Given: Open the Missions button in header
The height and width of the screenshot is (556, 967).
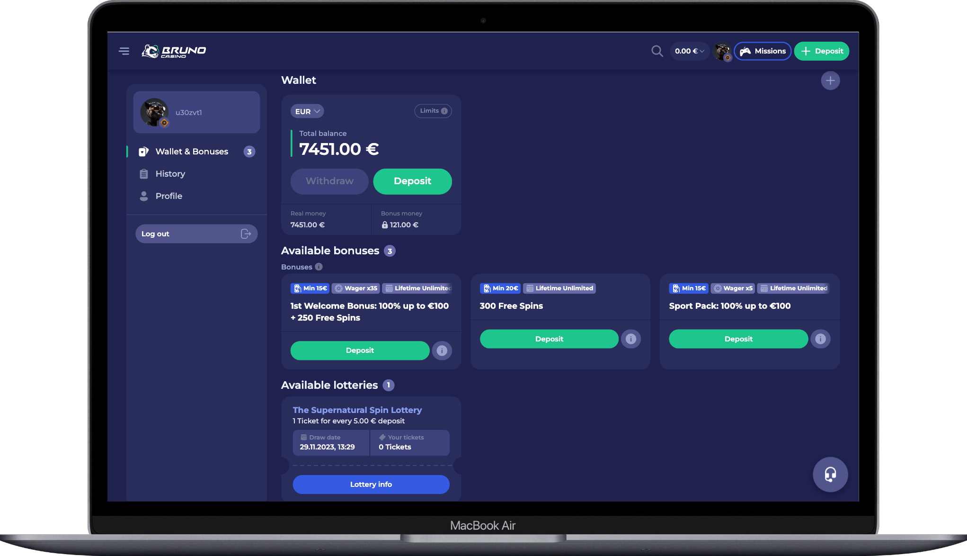Looking at the screenshot, I should pyautogui.click(x=762, y=51).
